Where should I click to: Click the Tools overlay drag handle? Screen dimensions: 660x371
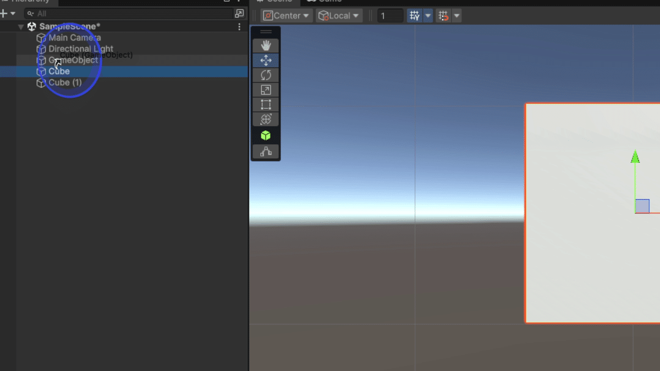point(266,32)
